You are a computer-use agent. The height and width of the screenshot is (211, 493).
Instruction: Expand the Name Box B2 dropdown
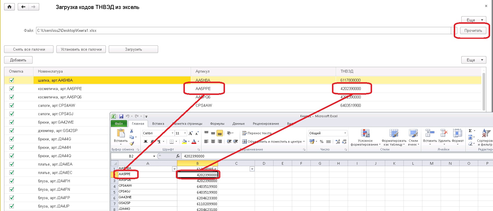pyautogui.click(x=154, y=156)
